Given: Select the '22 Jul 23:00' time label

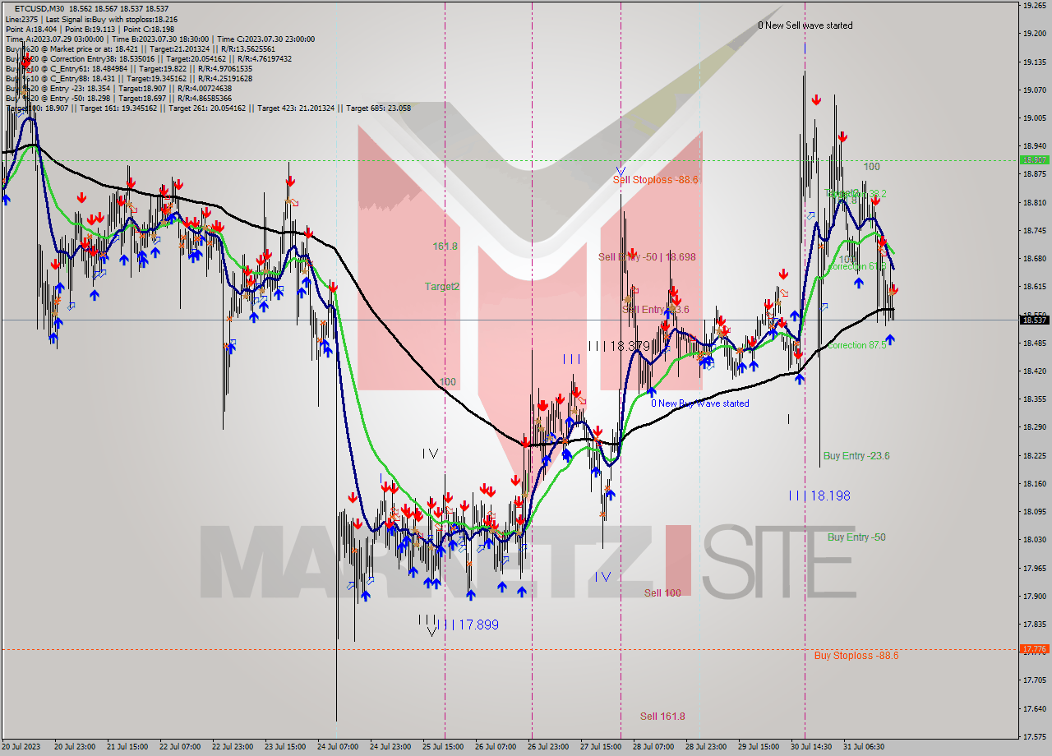Looking at the screenshot, I should [233, 747].
